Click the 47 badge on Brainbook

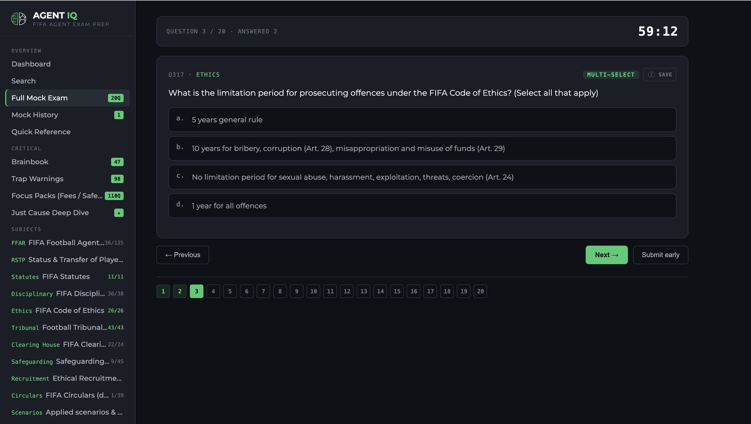(x=117, y=162)
